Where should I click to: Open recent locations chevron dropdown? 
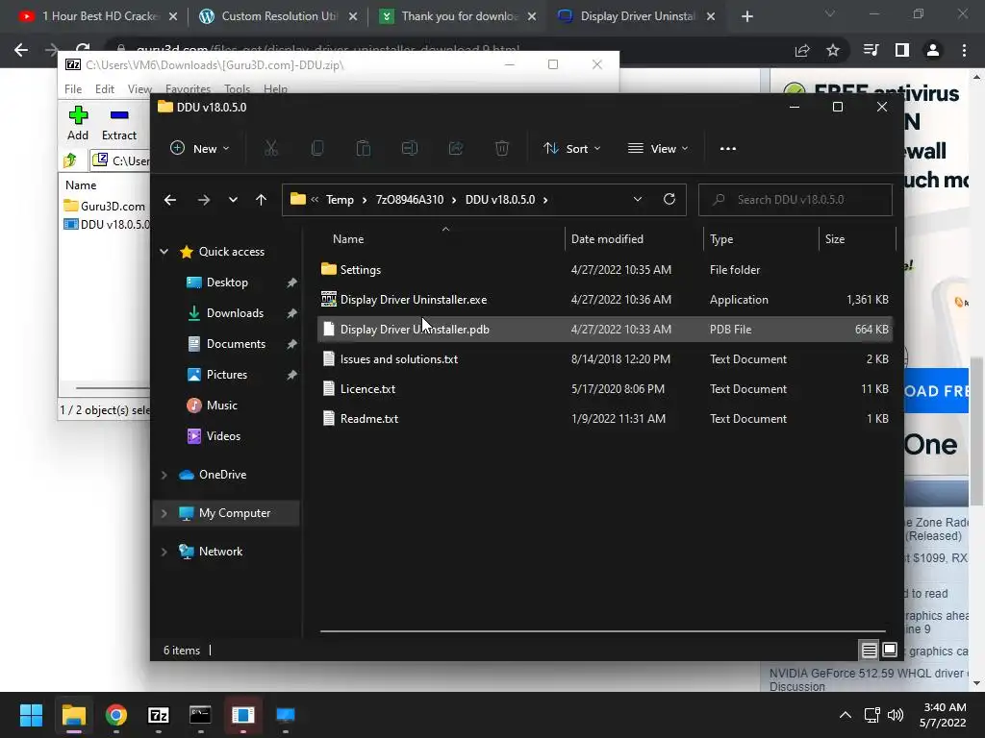[233, 200]
